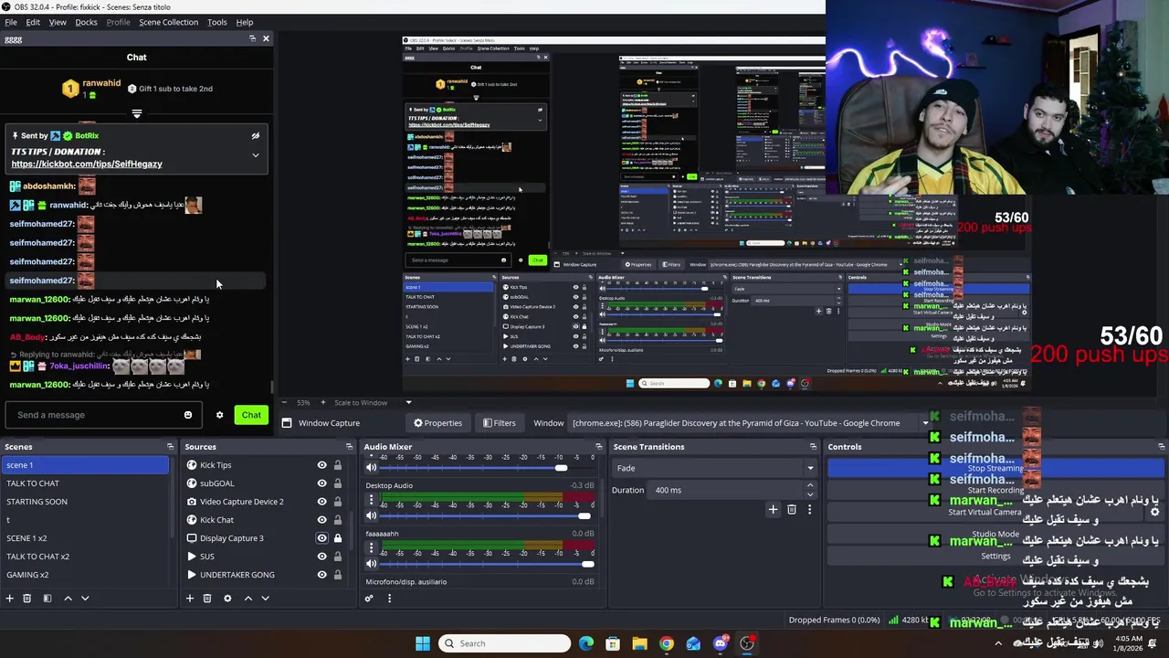Remove transition with trash icon
The image size is (1169, 658).
click(792, 509)
